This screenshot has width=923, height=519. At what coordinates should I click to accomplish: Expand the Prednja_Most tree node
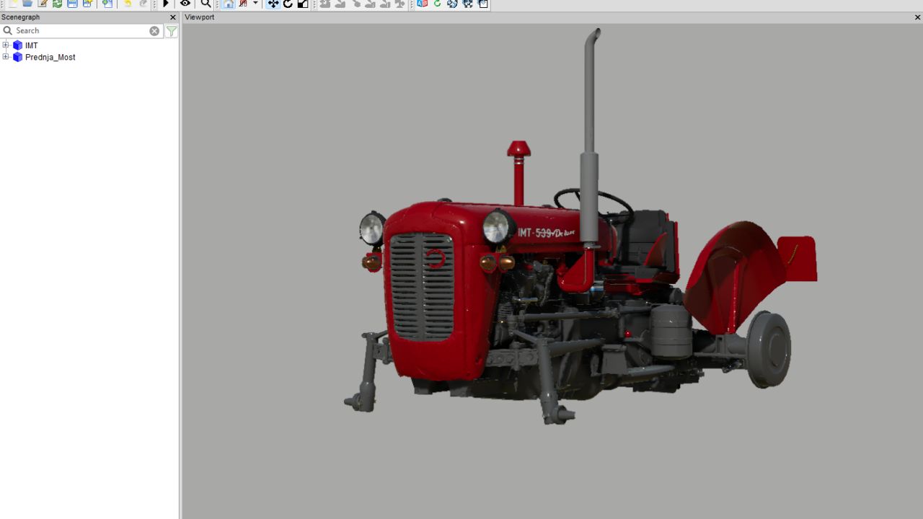click(x=6, y=57)
